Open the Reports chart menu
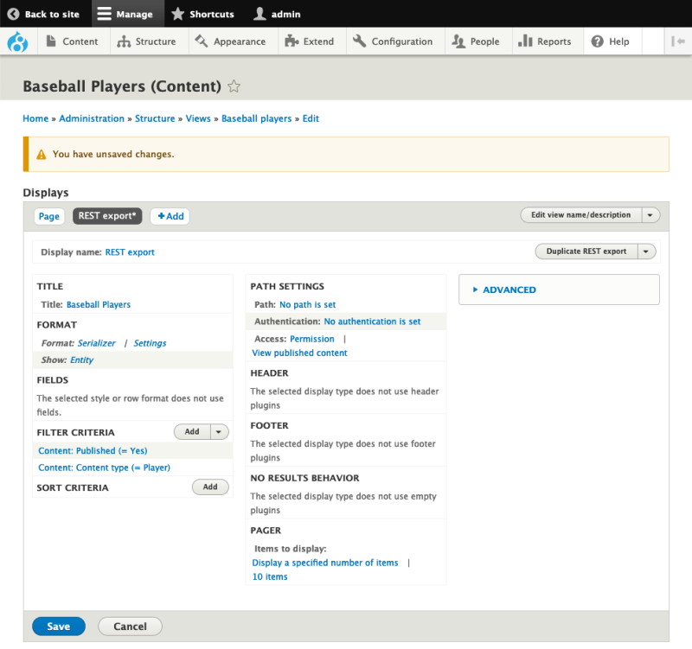692x649 pixels. click(545, 41)
